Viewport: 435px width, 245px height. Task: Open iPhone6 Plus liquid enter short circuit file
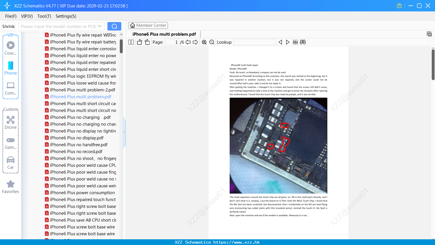tap(81, 69)
